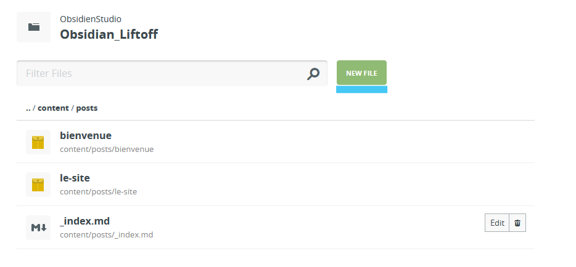The width and height of the screenshot is (576, 267).
Task: Click the content/posts/le-site path text
Action: point(98,191)
